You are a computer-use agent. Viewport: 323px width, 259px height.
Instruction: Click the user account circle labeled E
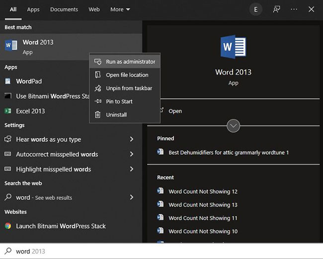point(255,9)
